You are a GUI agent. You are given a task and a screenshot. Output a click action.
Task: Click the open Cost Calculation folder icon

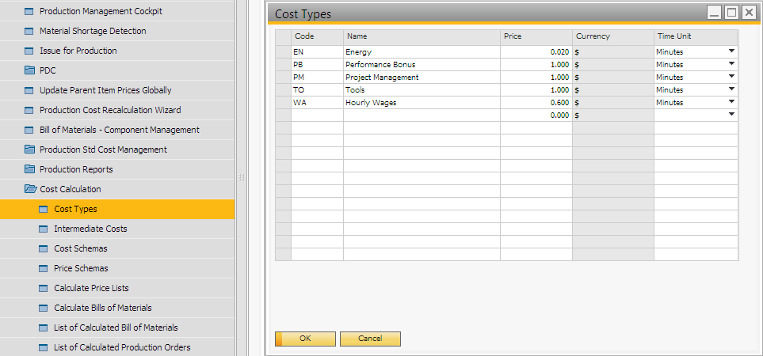(30, 189)
